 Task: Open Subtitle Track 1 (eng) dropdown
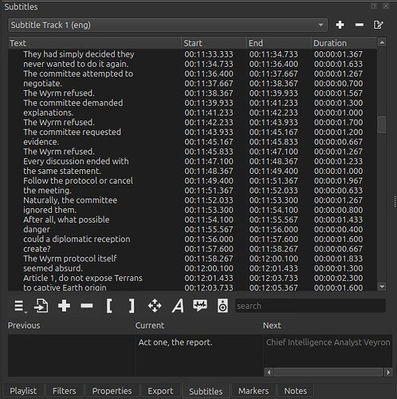(167, 25)
